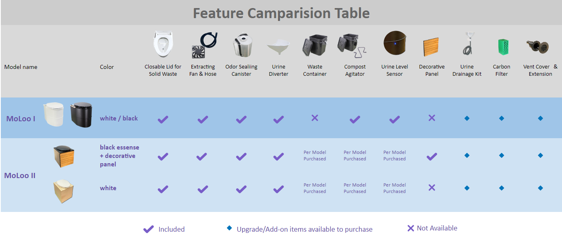Click the MoLoo II model name
Image resolution: width=562 pixels, height=249 pixels.
(x=20, y=176)
